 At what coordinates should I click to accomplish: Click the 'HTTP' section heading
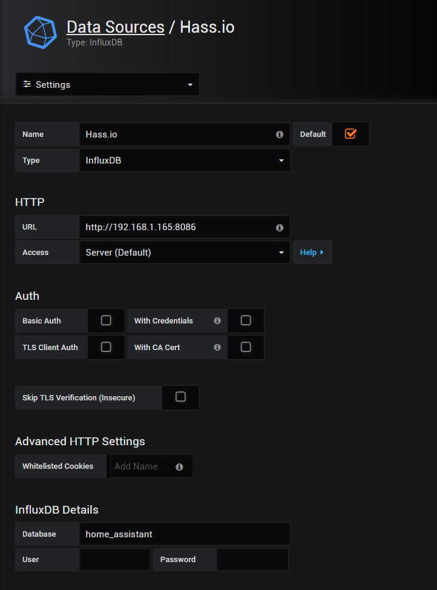(x=30, y=202)
